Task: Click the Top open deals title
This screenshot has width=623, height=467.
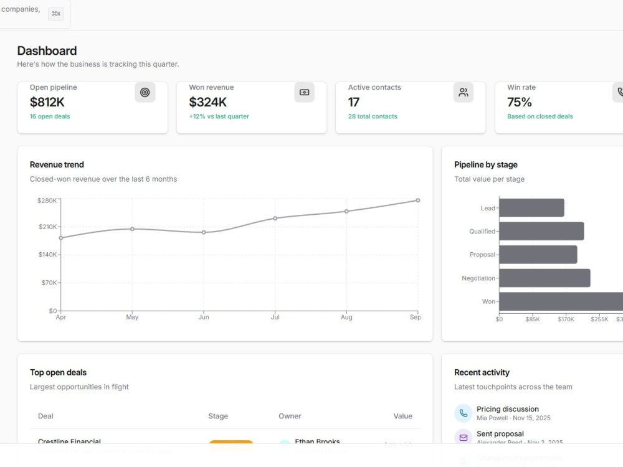Action: tap(58, 372)
